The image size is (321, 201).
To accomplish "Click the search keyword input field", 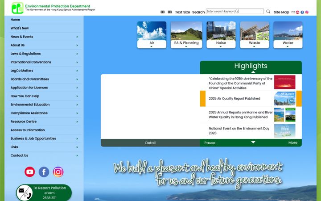I will [x=235, y=11].
